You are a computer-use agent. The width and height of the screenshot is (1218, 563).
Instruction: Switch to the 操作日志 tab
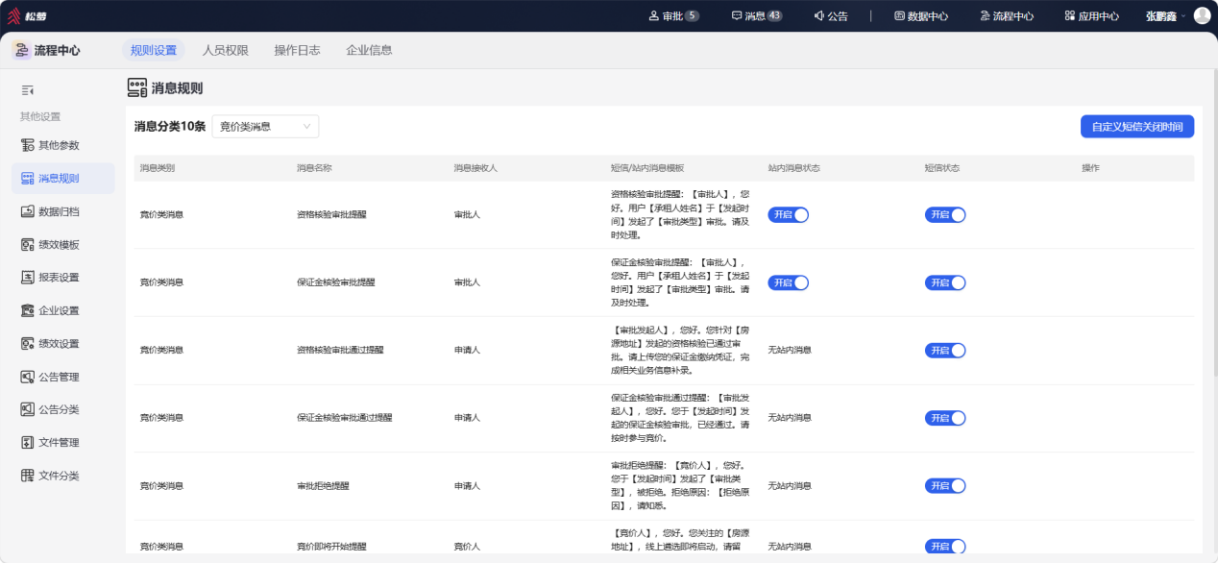(297, 50)
